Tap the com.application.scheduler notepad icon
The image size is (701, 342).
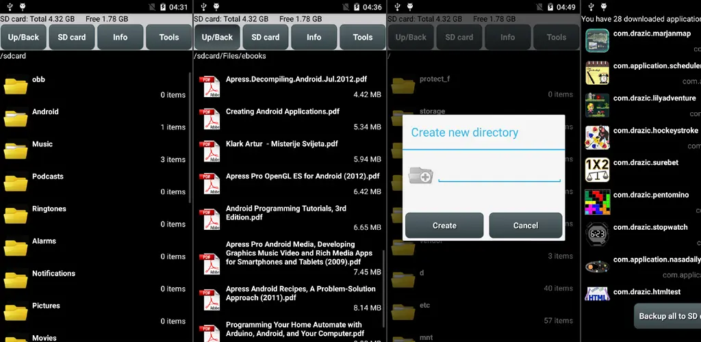pyautogui.click(x=597, y=73)
